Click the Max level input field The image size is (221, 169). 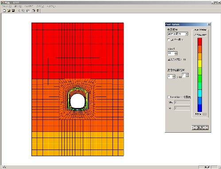[x=182, y=102]
